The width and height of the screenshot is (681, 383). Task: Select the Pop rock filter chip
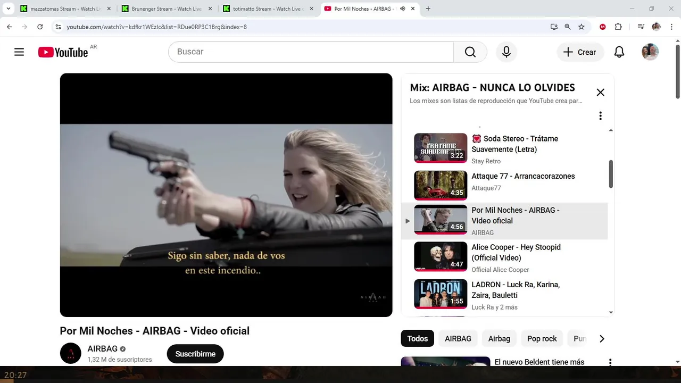(x=542, y=338)
